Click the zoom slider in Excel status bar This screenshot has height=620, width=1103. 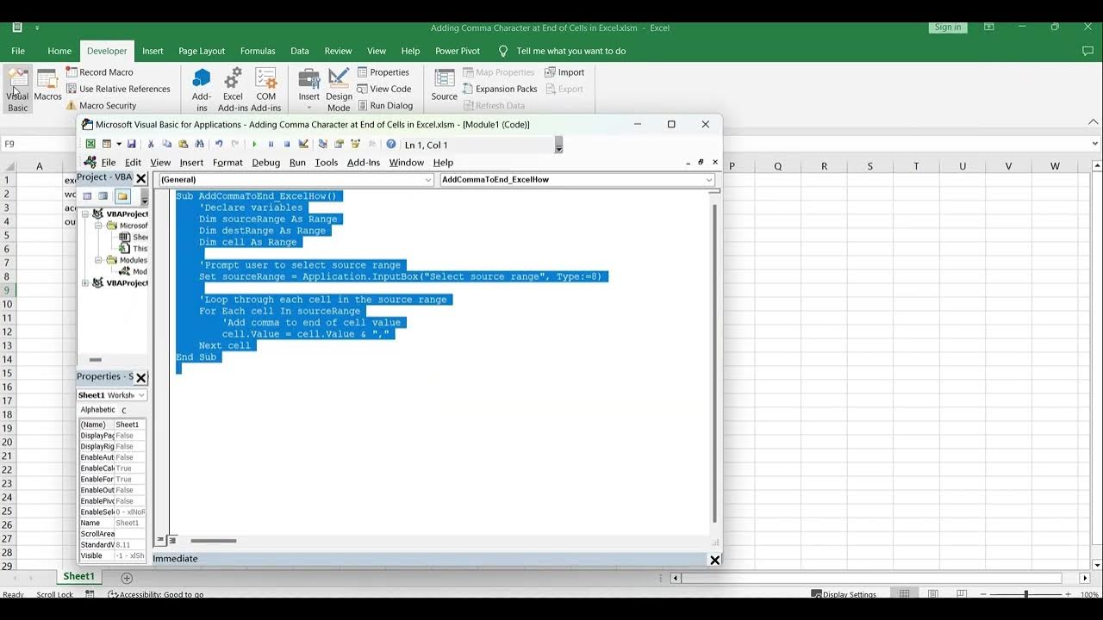1025,594
